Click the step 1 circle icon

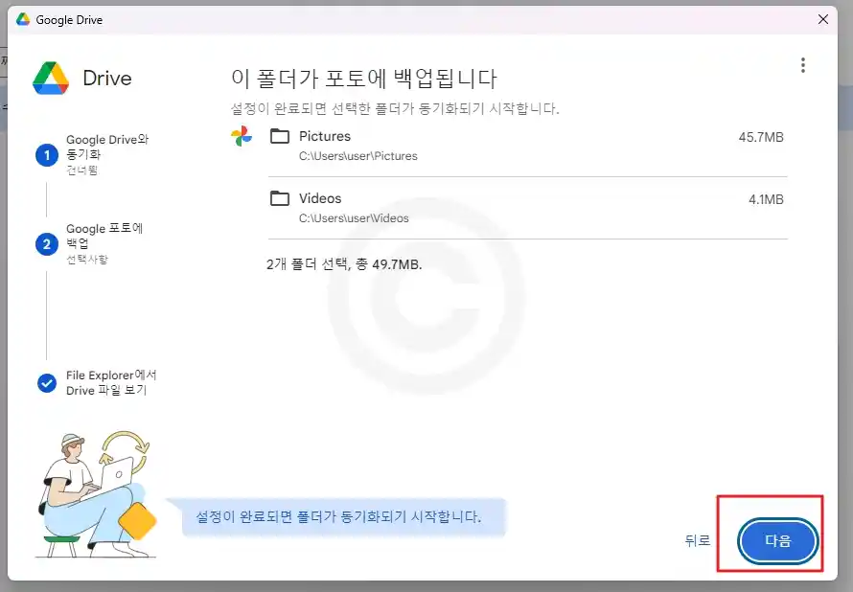coord(47,155)
